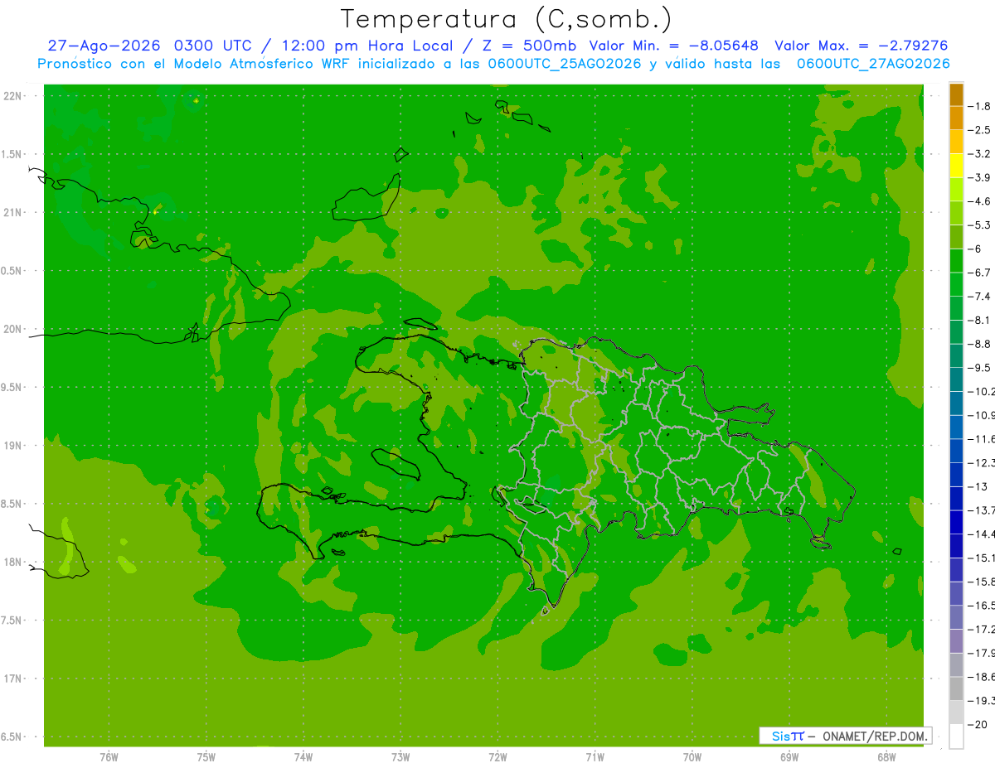995x768 pixels.
Task: Click the 18N latitude label
Action: point(12,563)
